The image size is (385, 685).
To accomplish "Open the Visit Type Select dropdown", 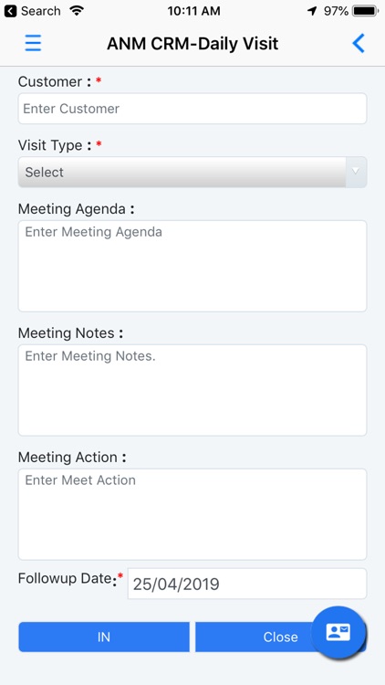I will pos(192,172).
